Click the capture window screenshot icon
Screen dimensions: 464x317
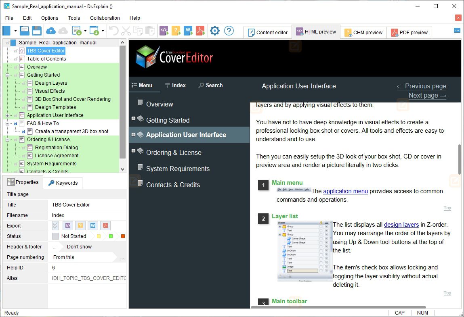tap(94, 31)
